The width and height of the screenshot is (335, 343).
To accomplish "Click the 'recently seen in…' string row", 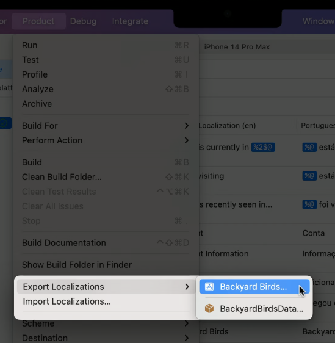I will tap(236, 204).
